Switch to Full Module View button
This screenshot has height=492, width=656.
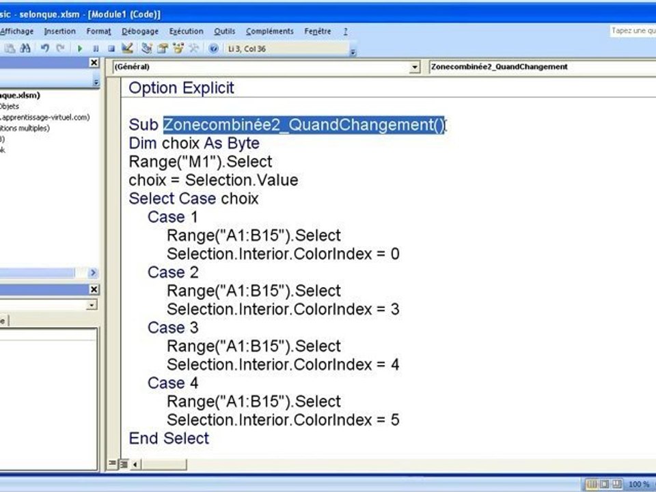coord(124,464)
